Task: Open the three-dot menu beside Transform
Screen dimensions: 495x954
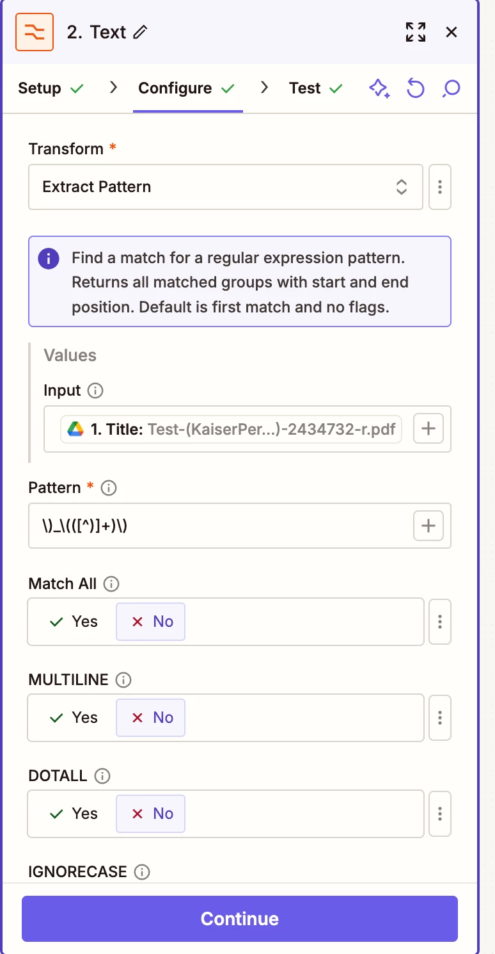Action: tap(440, 187)
